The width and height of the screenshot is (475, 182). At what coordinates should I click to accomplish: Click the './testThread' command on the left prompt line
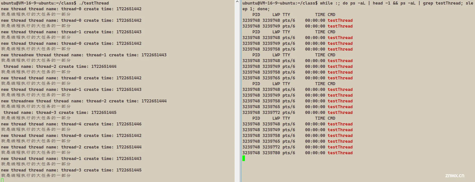pyautogui.click(x=94, y=3)
